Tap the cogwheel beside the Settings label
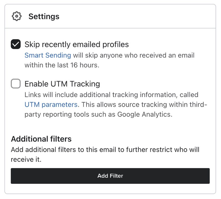This screenshot has width=221, height=199. 17,16
